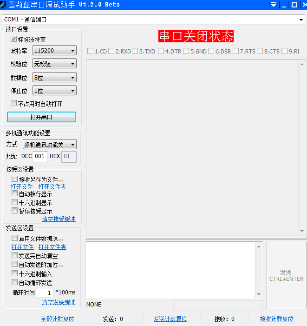
Task: Open the title bar dropdown menu arrow
Action: click(274, 5)
